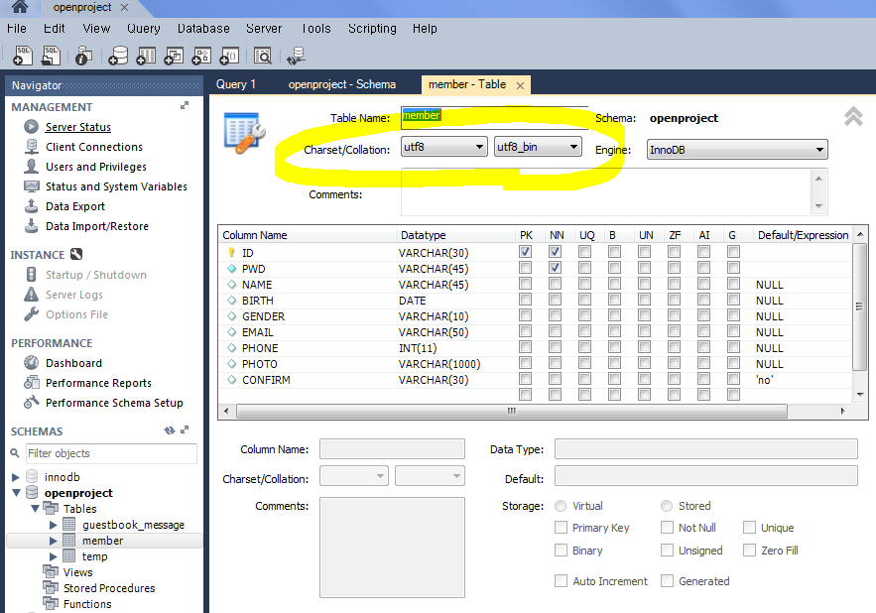The height and width of the screenshot is (613, 876).
Task: Create a new function toolbar icon
Action: 229,56
